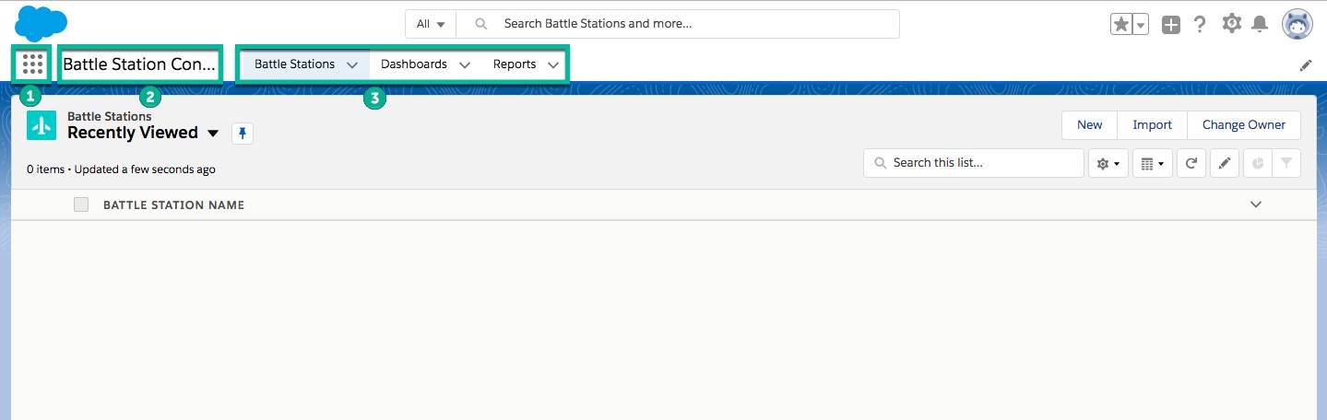Sort by Battle Station Name column header
The height and width of the screenshot is (420, 1327).
tap(173, 204)
